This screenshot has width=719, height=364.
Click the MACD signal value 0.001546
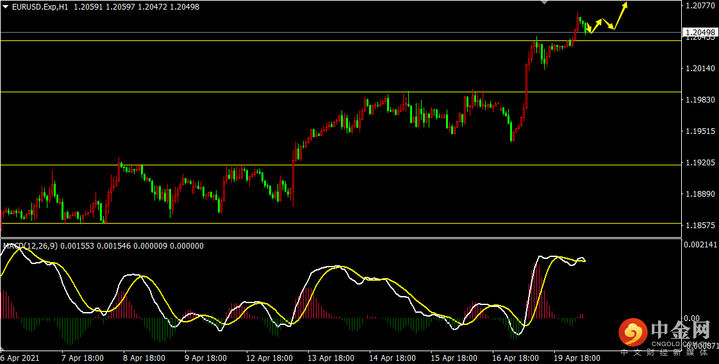[114, 246]
